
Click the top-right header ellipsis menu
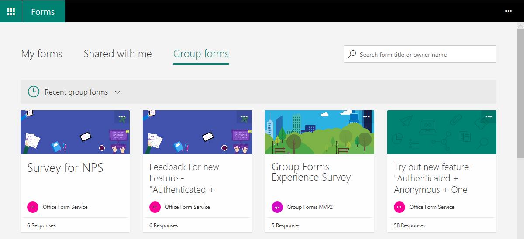point(508,11)
